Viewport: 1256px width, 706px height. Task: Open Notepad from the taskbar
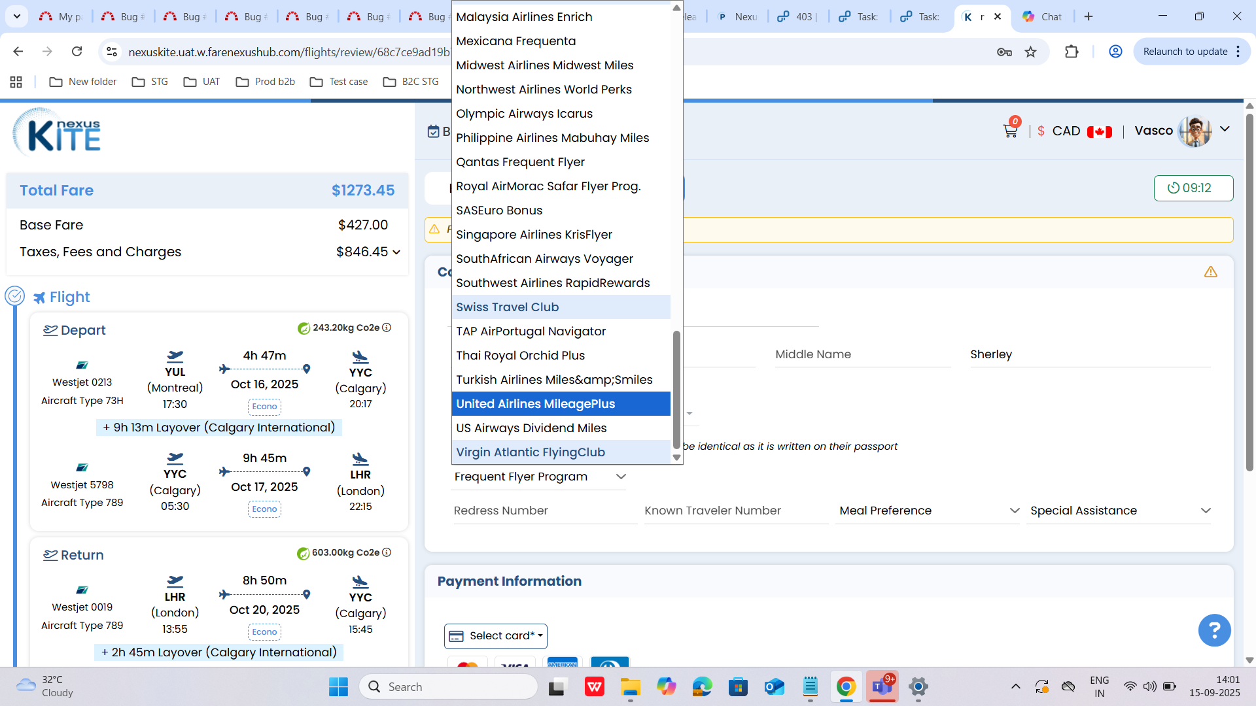point(810,686)
